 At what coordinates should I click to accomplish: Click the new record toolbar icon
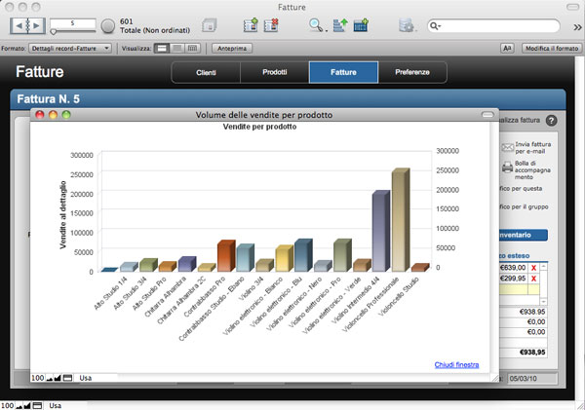tap(248, 25)
